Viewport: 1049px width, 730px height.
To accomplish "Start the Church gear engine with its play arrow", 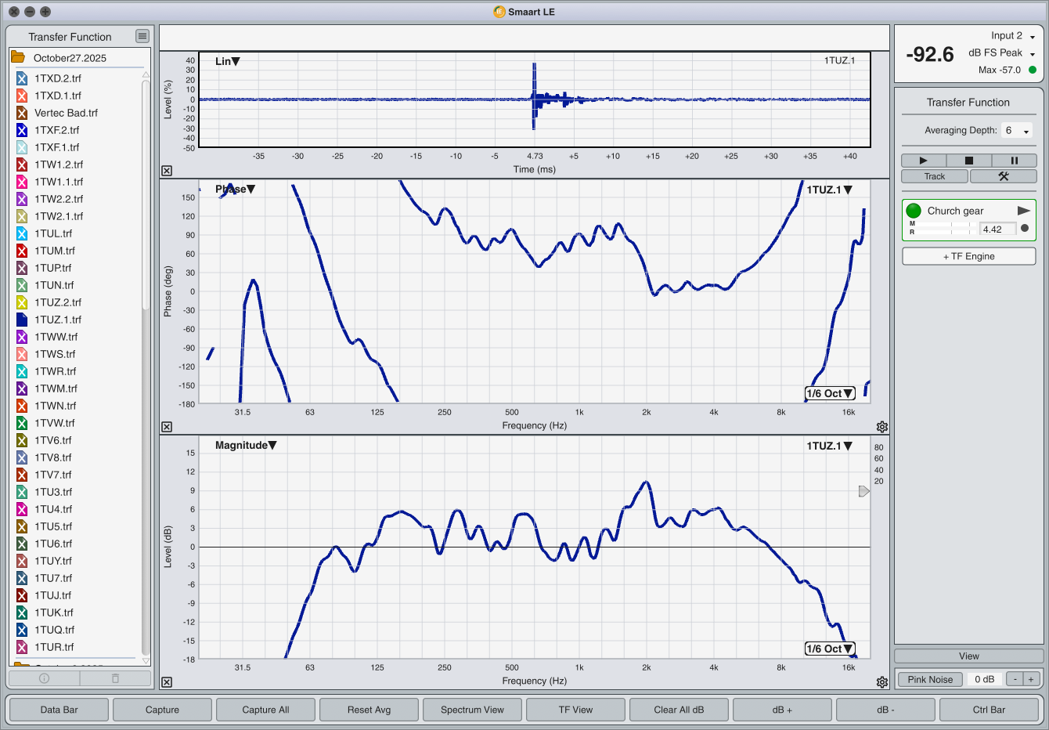I will point(1023,211).
